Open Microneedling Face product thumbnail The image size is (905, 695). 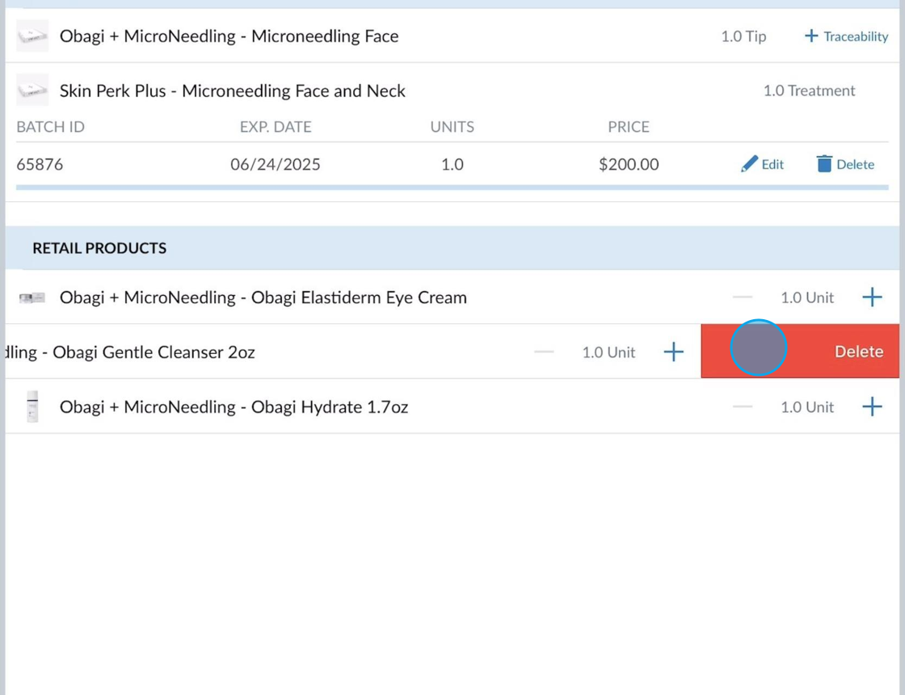pos(32,36)
